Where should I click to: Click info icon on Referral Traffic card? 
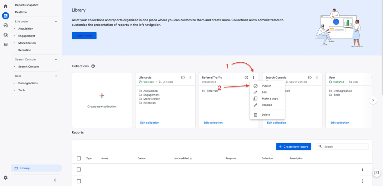pos(246,78)
